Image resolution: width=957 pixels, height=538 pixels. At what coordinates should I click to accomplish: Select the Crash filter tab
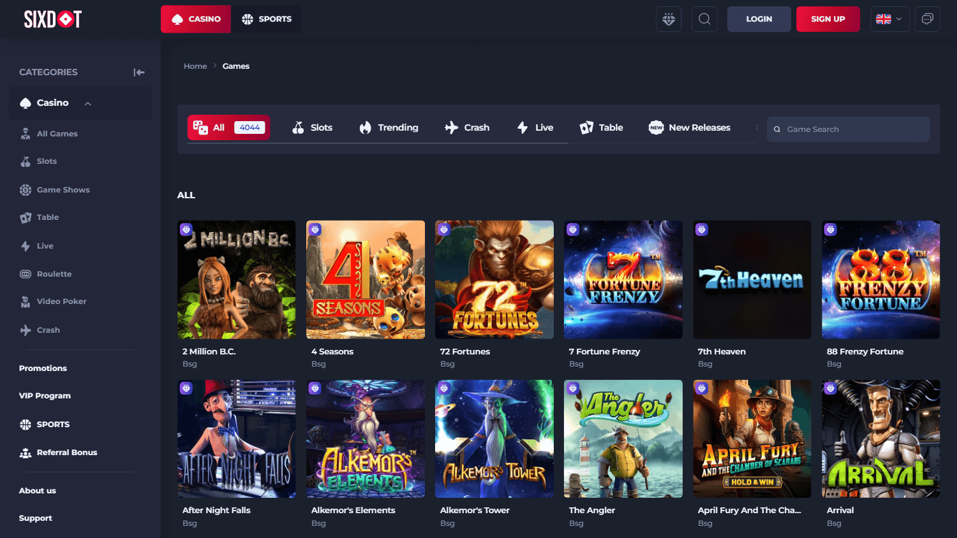(467, 127)
